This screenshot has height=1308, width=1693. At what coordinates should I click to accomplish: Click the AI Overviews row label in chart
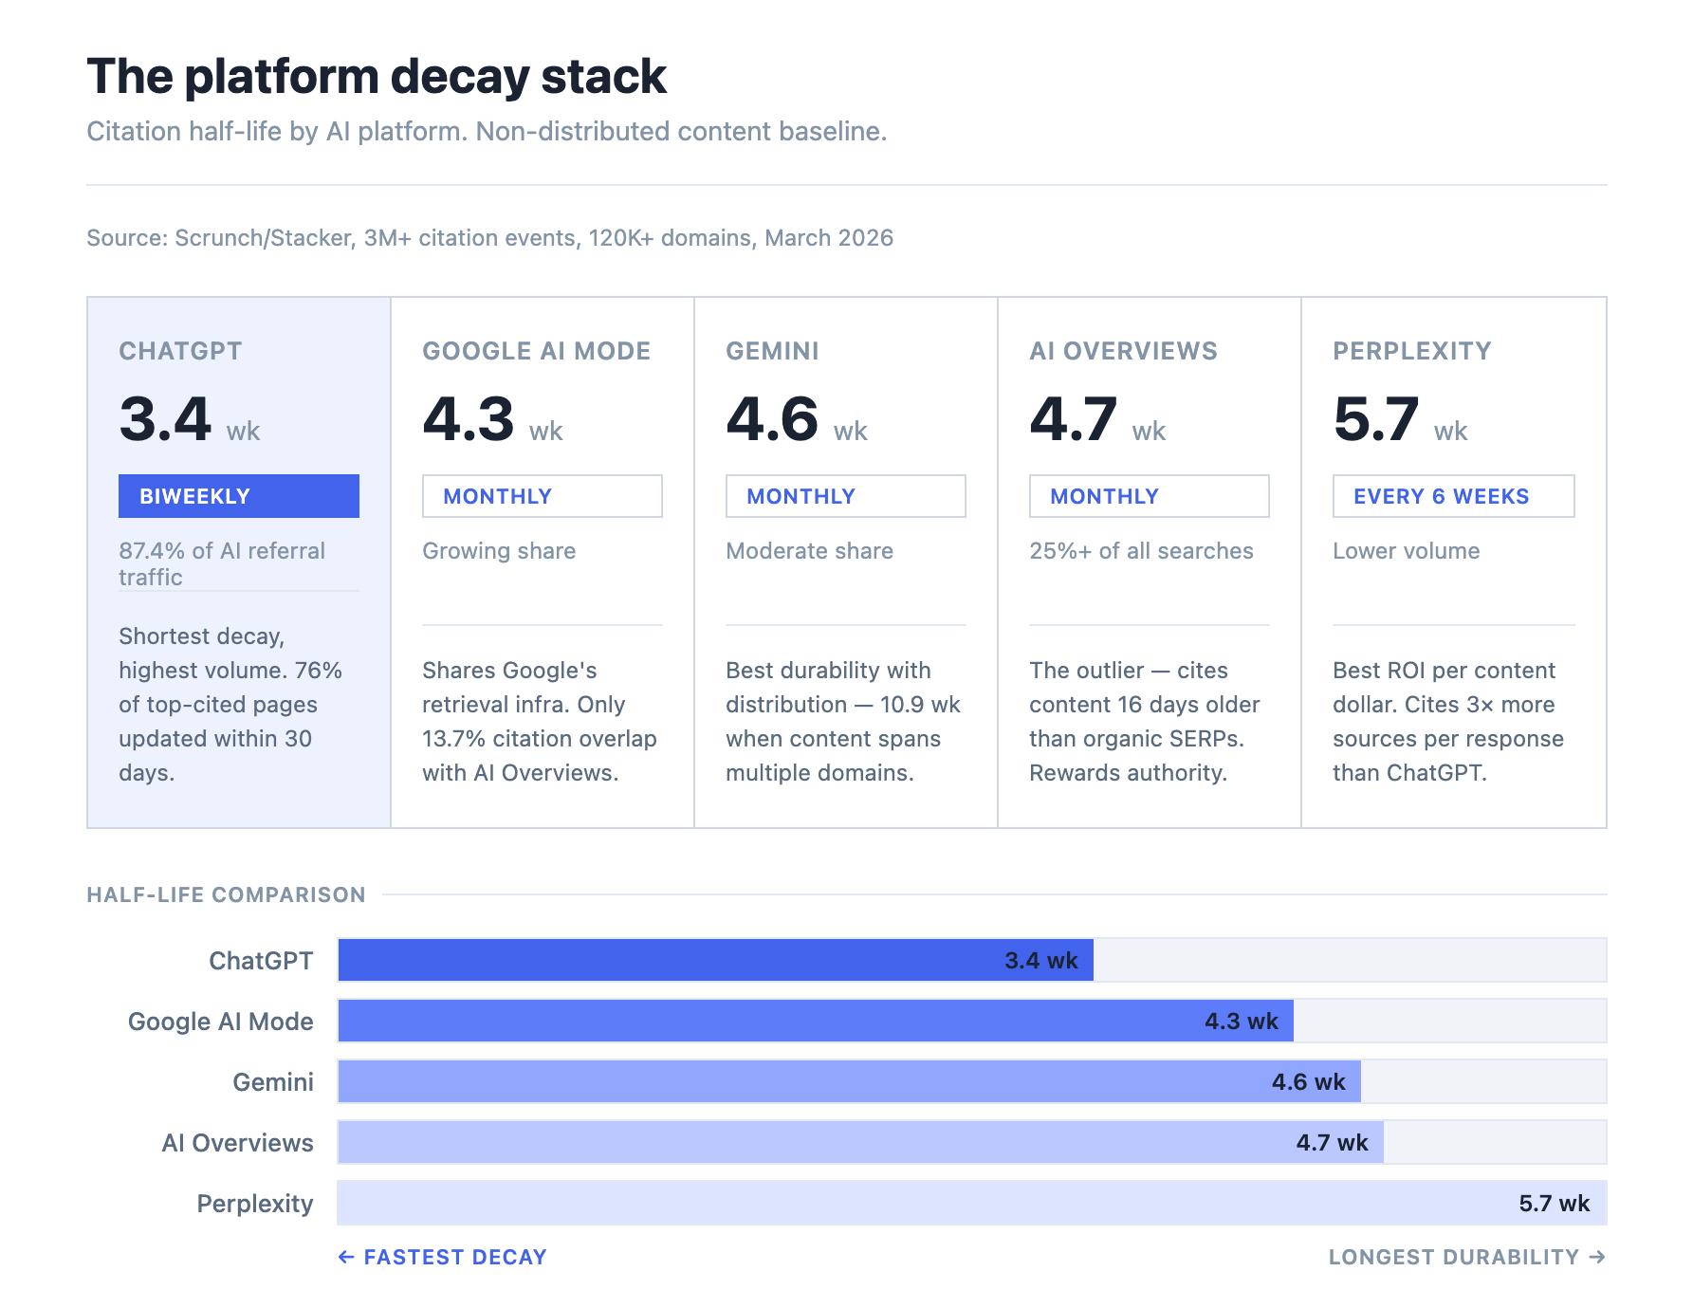[x=237, y=1143]
